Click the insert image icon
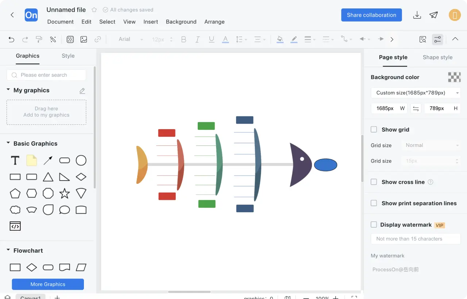Screen dimensions: 467x299 pos(84,39)
